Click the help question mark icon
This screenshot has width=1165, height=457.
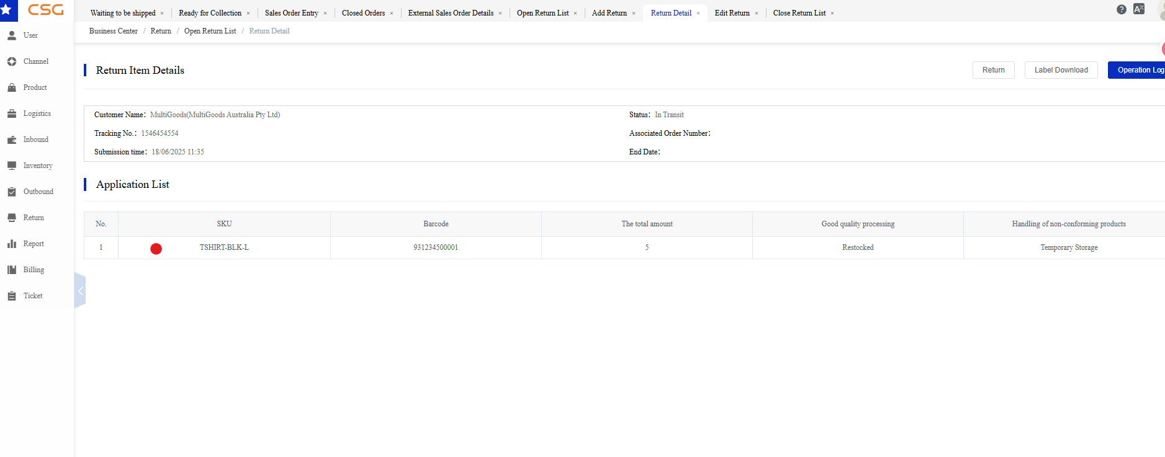(x=1121, y=9)
